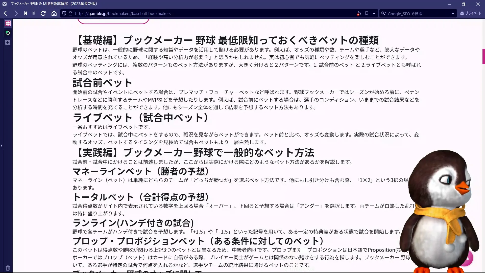485x273 pixels.
Task: Reload the current page
Action: tap(43, 13)
